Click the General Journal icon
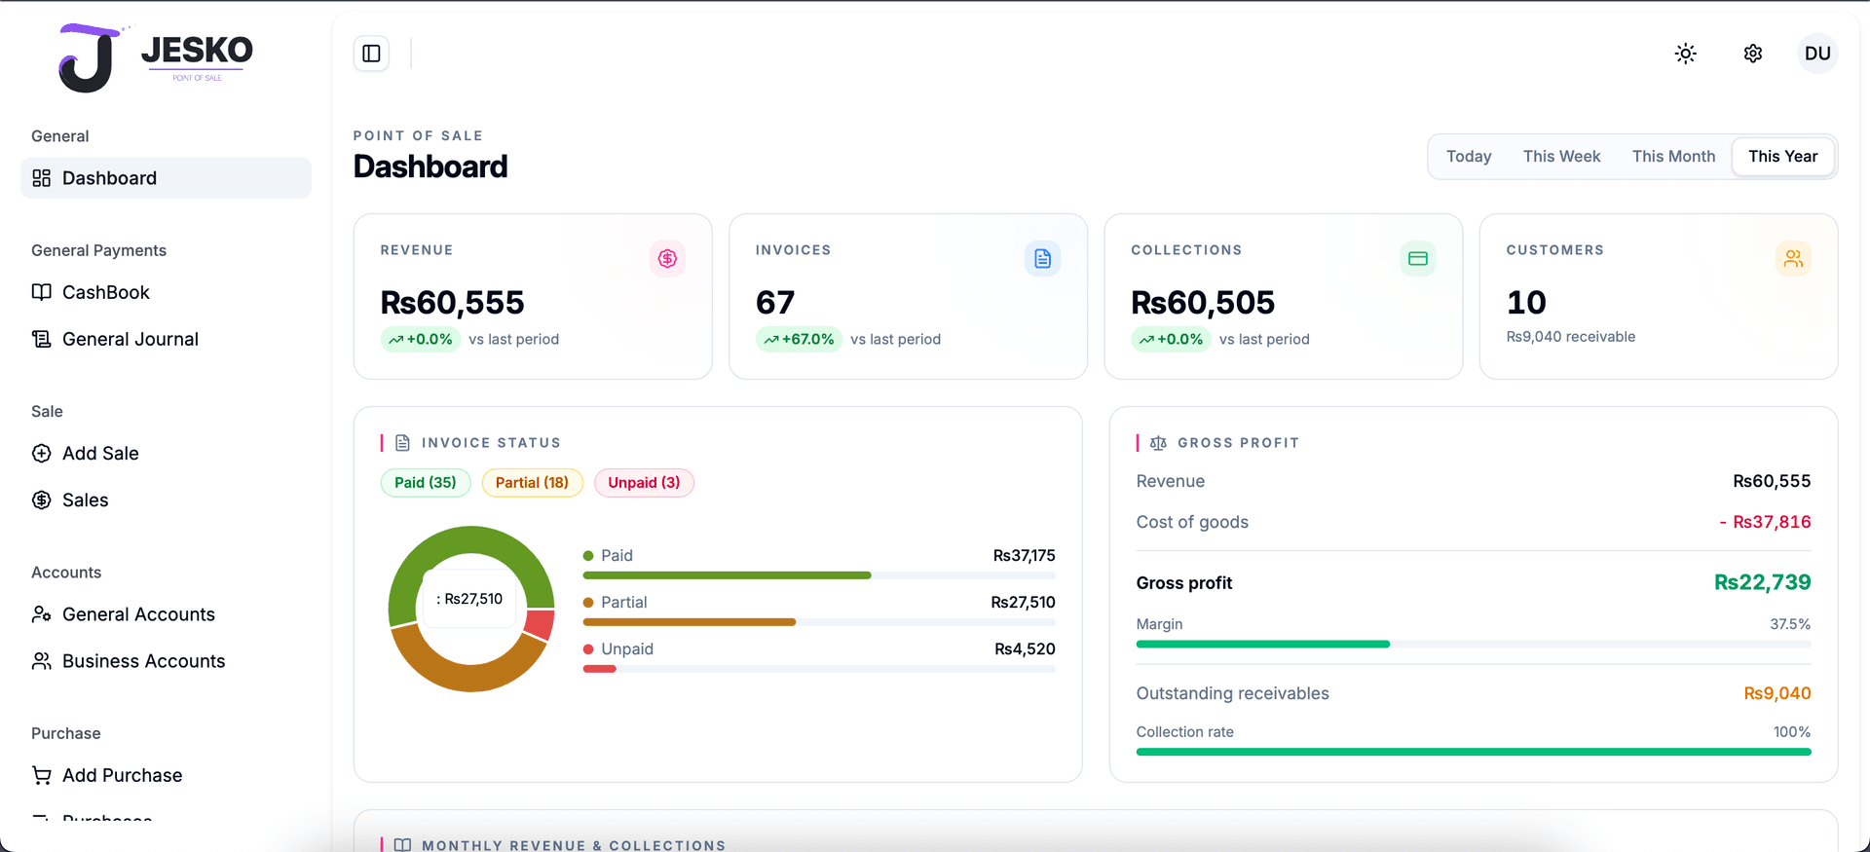Image resolution: width=1870 pixels, height=852 pixels. pos(41,339)
